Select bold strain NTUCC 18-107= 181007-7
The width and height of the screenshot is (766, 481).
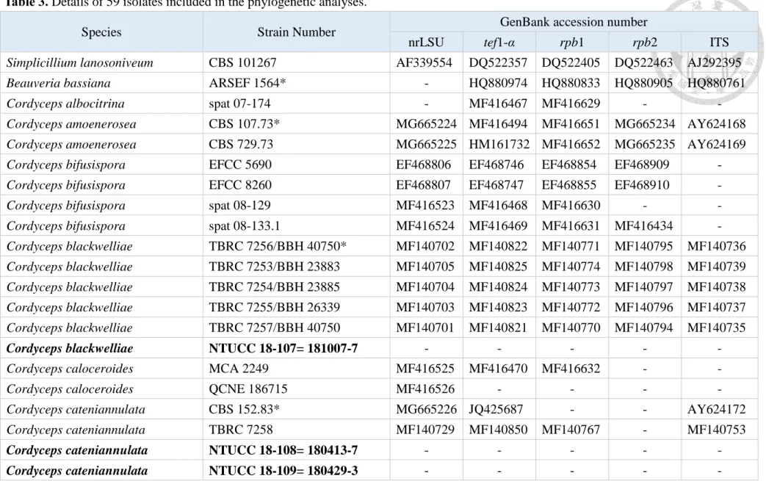tap(283, 349)
